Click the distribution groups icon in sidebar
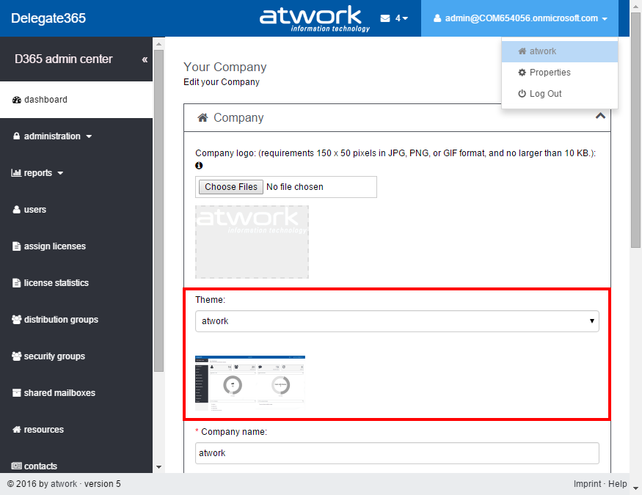Viewport: 642px width, 495px height. coord(16,320)
